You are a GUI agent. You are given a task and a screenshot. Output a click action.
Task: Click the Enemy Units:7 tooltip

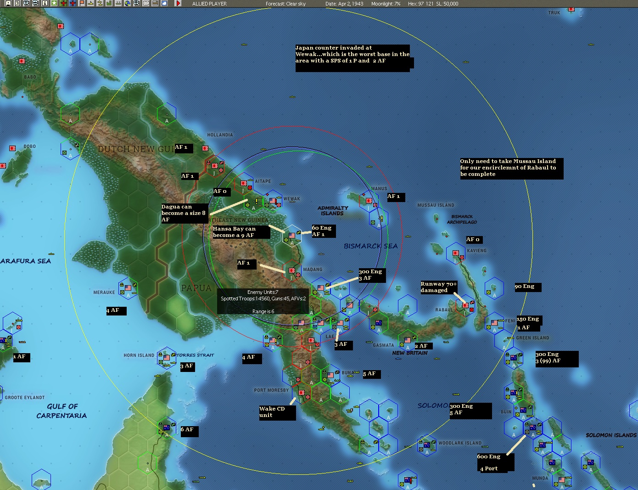(x=263, y=301)
